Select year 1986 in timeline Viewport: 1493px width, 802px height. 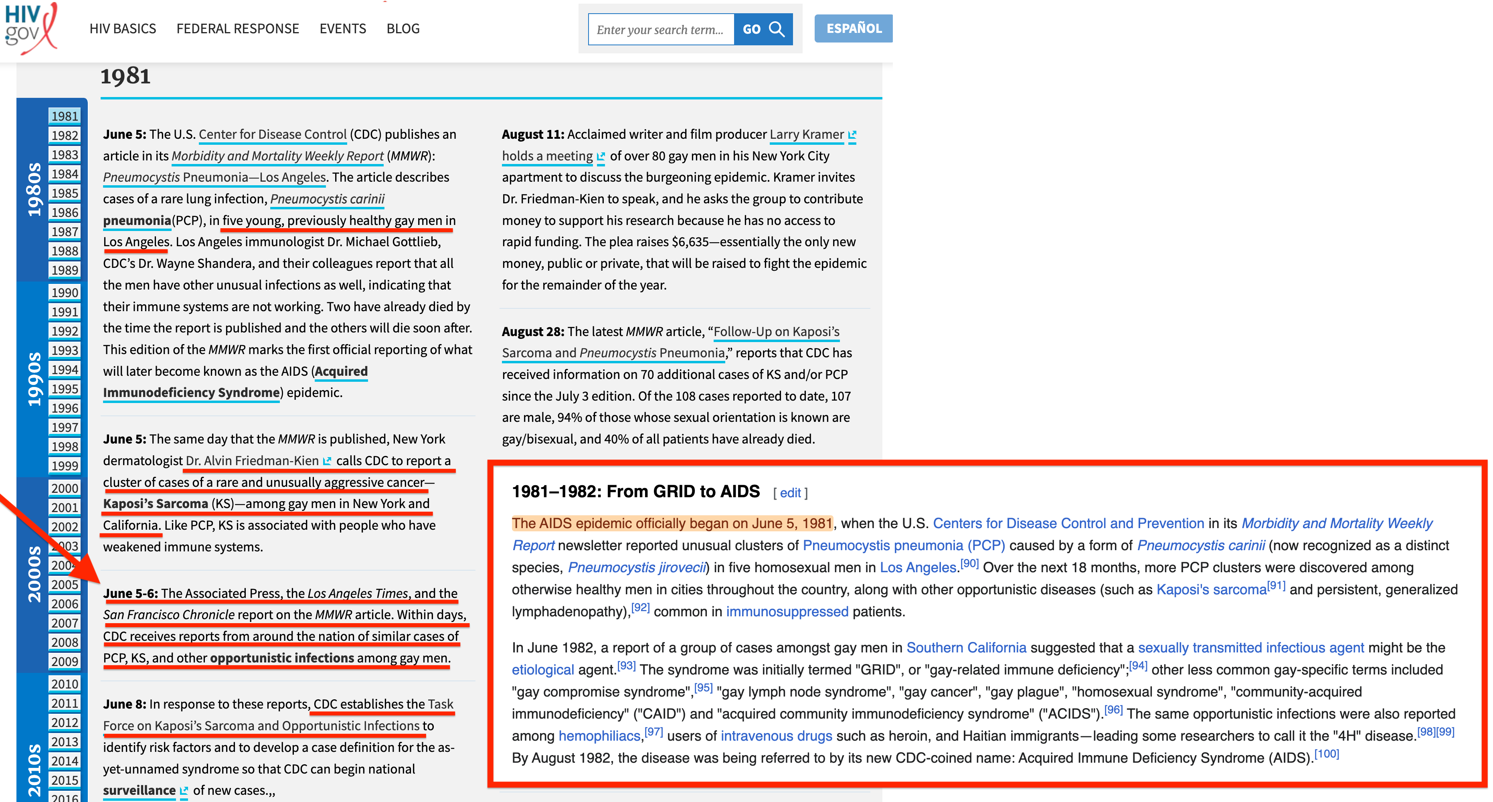click(64, 212)
